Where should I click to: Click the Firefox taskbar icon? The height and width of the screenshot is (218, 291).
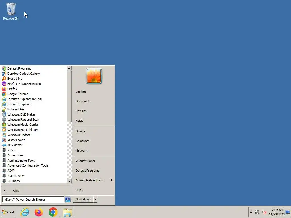39,212
